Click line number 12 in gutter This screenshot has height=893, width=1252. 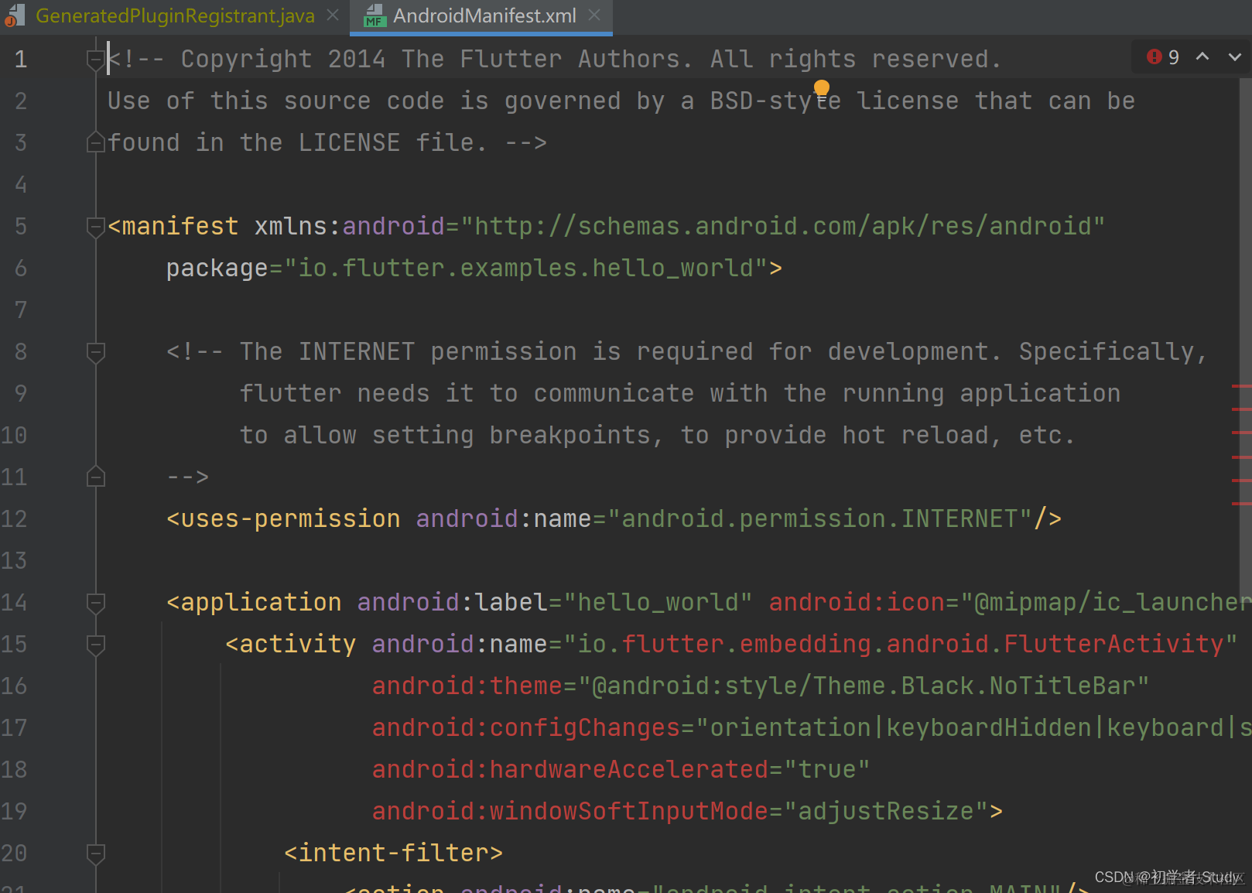coord(14,518)
